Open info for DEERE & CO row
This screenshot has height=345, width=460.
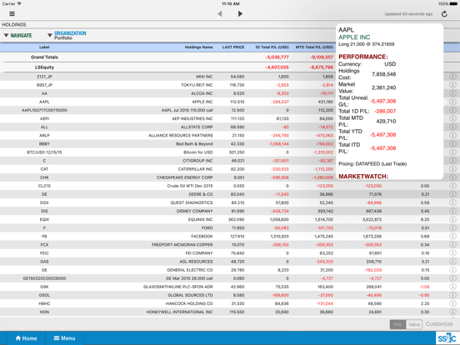[452, 194]
